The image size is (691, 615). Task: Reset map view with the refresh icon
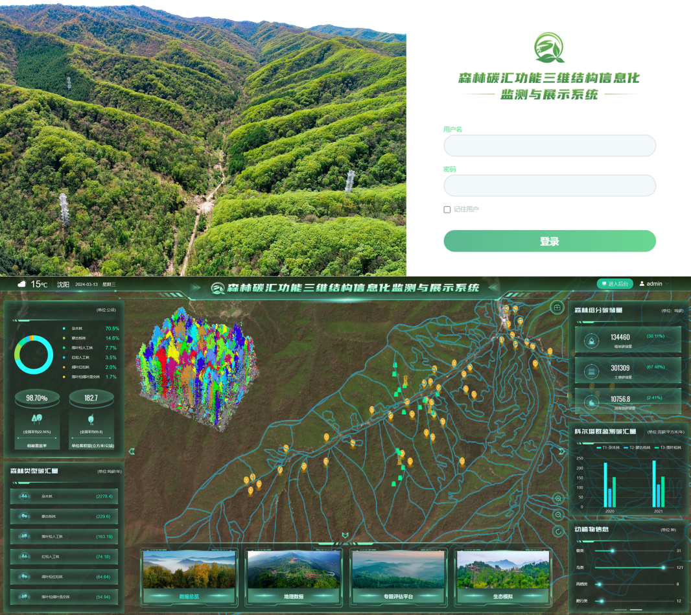click(x=558, y=531)
